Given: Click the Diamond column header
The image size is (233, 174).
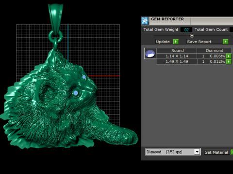Looking at the screenshot, I should 215,51.
